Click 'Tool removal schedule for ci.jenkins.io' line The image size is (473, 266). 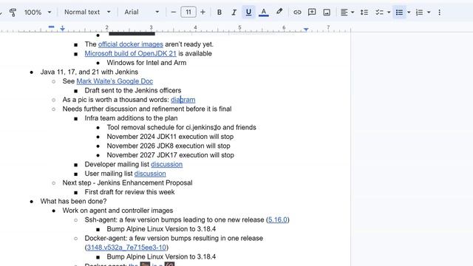pyautogui.click(x=181, y=128)
